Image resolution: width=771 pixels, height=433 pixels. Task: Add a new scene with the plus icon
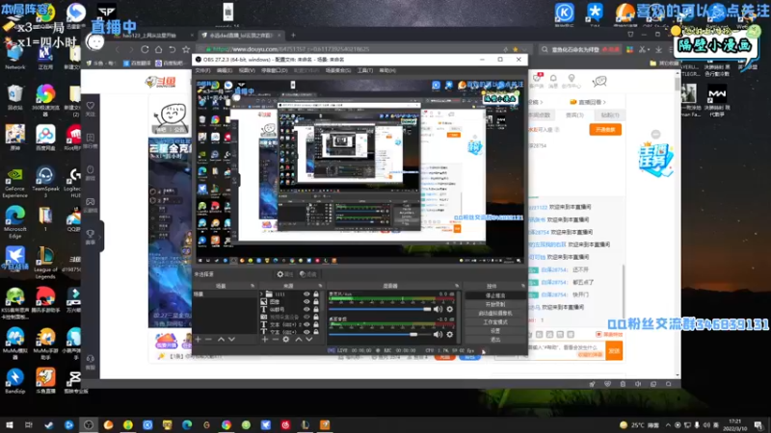[x=199, y=340]
